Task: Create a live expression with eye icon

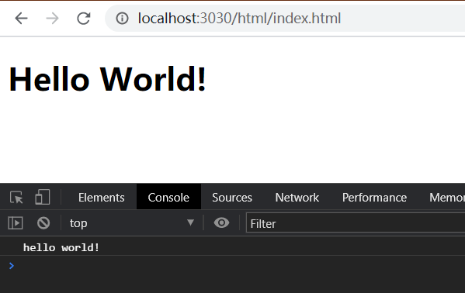Action: (221, 222)
